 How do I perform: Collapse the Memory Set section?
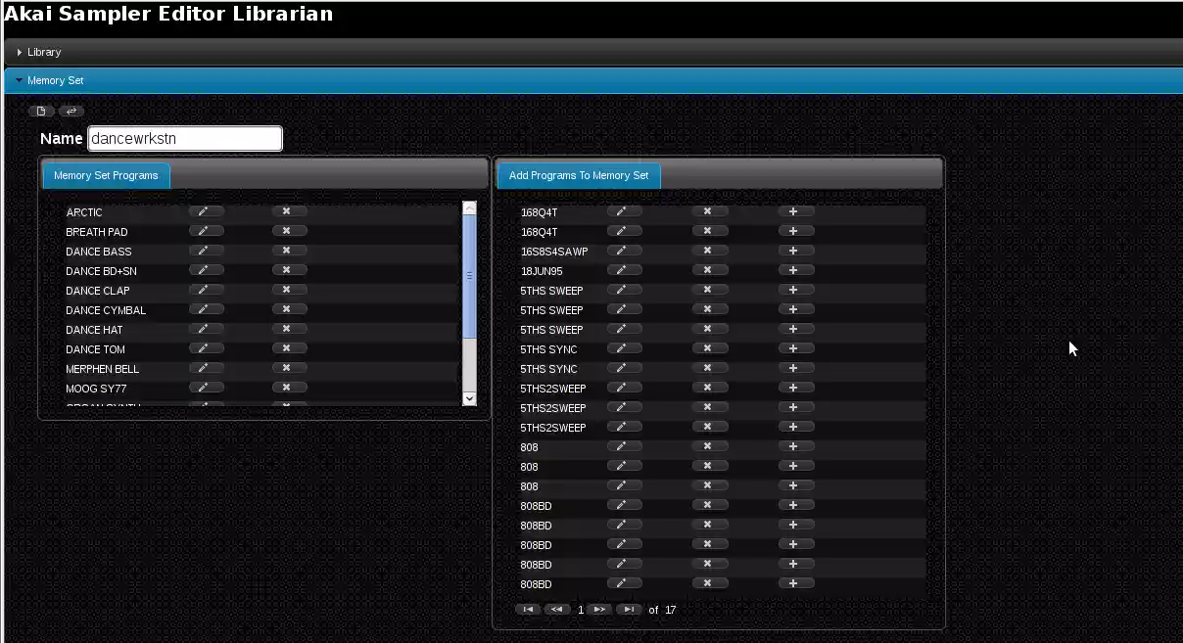pos(55,80)
